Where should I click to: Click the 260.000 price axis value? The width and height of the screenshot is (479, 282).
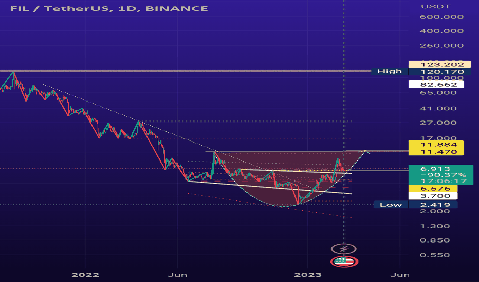click(x=441, y=46)
